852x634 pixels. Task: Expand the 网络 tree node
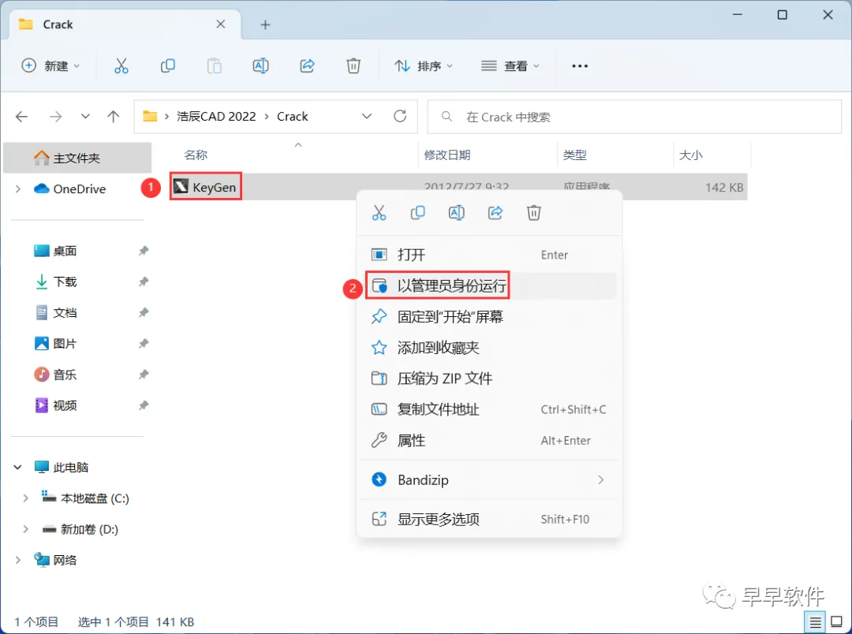pyautogui.click(x=18, y=560)
